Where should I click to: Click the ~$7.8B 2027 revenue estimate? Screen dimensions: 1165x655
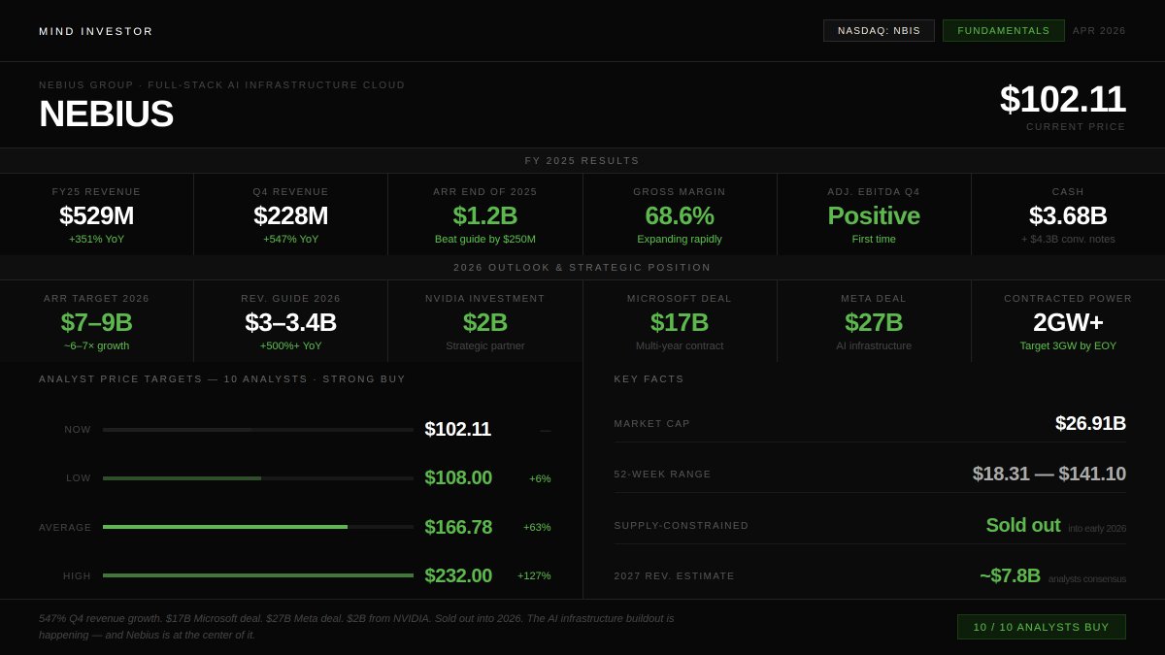pos(1010,575)
